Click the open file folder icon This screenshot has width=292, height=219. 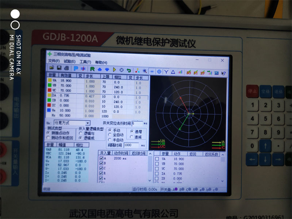pos(51,68)
